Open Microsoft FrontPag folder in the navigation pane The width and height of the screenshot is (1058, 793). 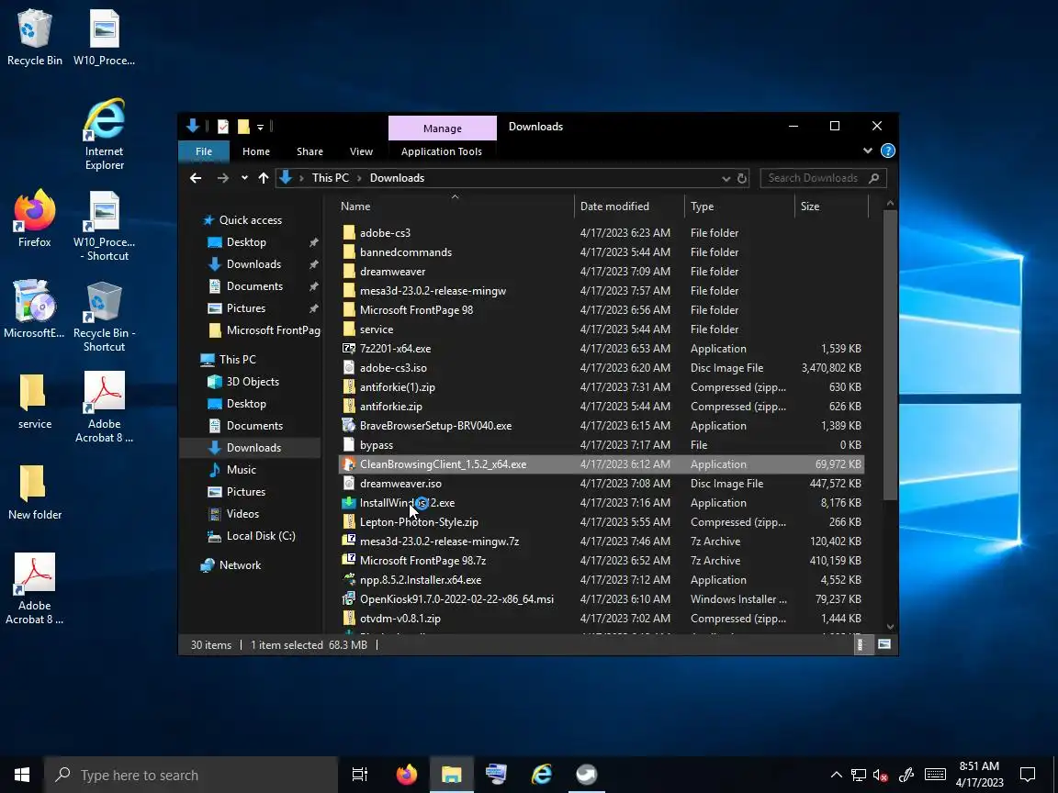click(x=264, y=330)
